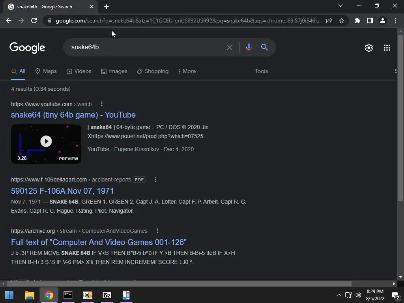Click the PDF badge on f-106deltadart result
Viewport: 404px width, 303px height.
tap(139, 180)
